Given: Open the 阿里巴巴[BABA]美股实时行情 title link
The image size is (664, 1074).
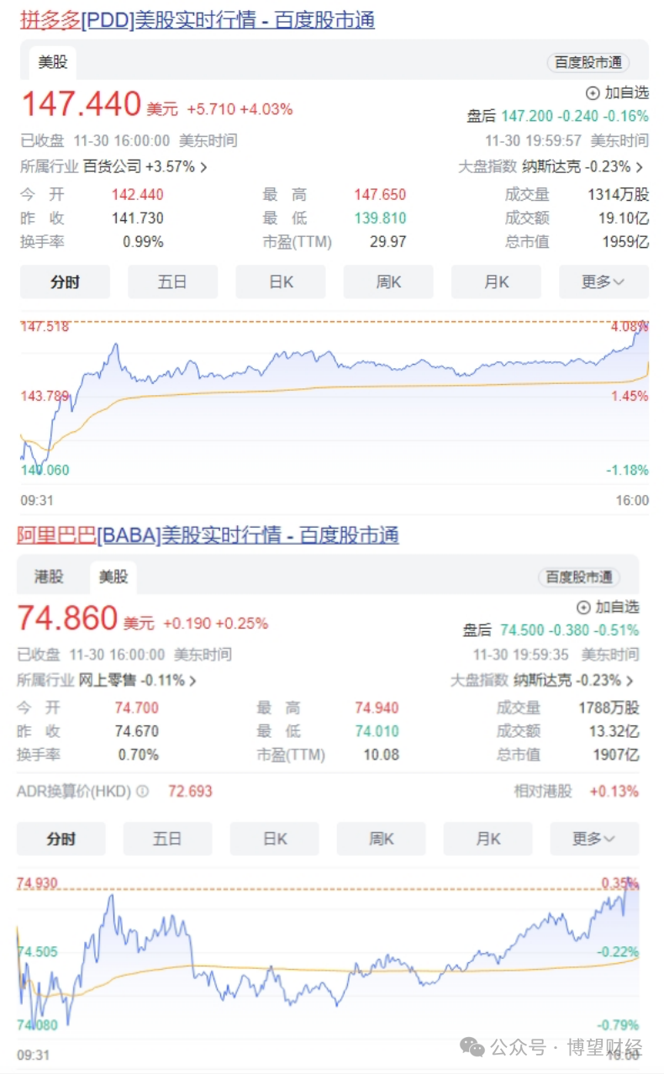Looking at the screenshot, I should (208, 534).
